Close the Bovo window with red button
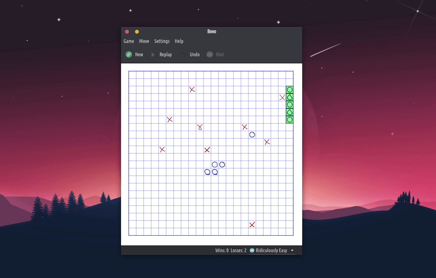This screenshot has width=436, height=278. pos(127,32)
